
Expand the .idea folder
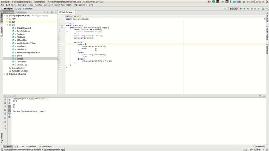tap(7, 19)
